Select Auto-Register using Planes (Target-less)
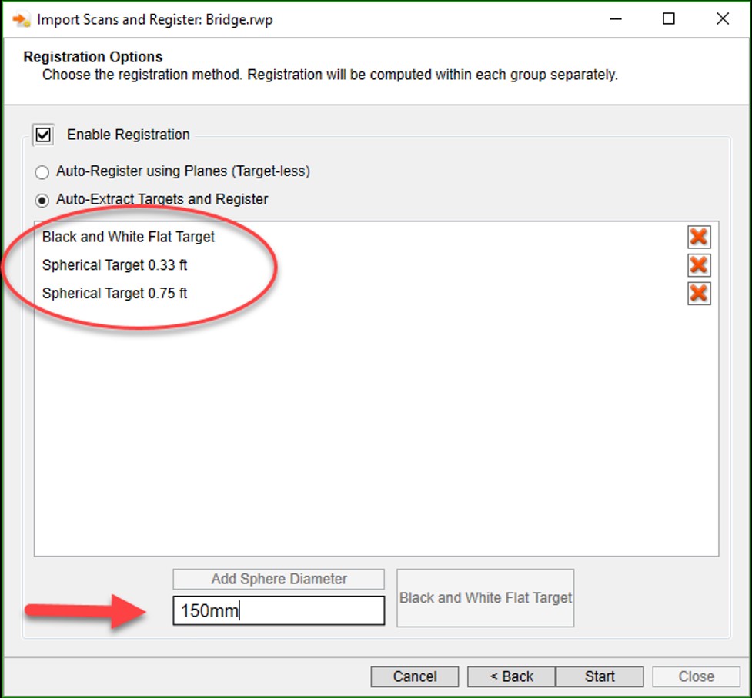752x698 pixels. tap(42, 171)
